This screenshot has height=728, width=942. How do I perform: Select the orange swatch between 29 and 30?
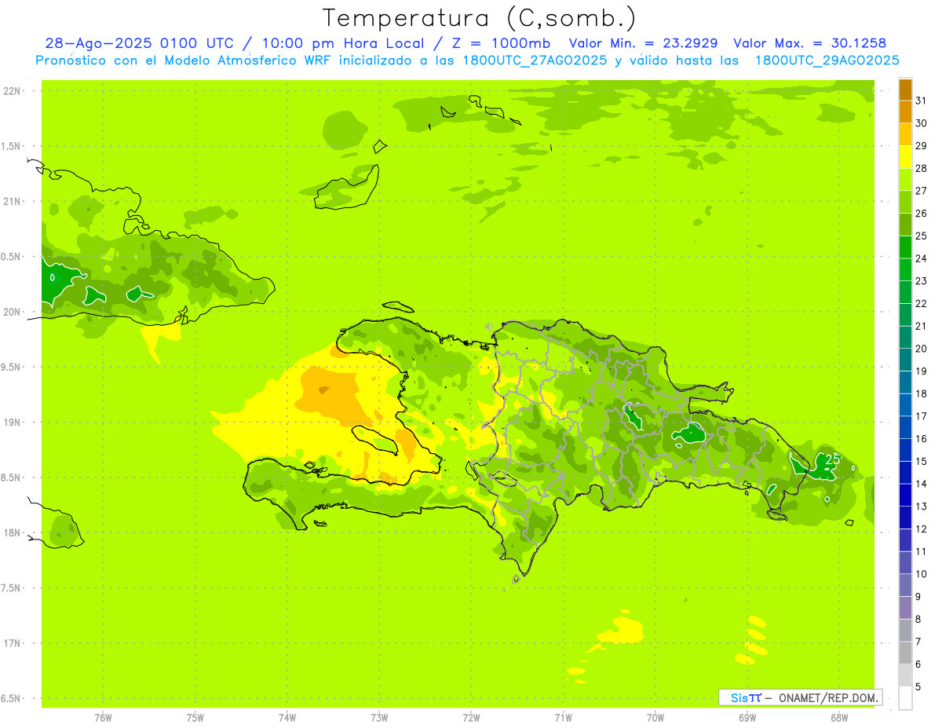905,134
